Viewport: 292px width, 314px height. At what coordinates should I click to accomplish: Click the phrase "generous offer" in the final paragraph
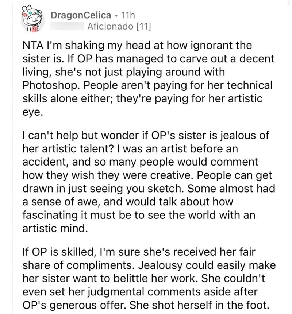(88, 306)
